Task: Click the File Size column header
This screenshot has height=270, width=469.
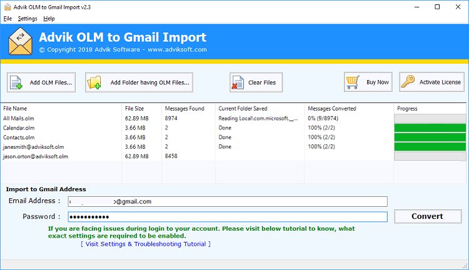Action: [142, 109]
